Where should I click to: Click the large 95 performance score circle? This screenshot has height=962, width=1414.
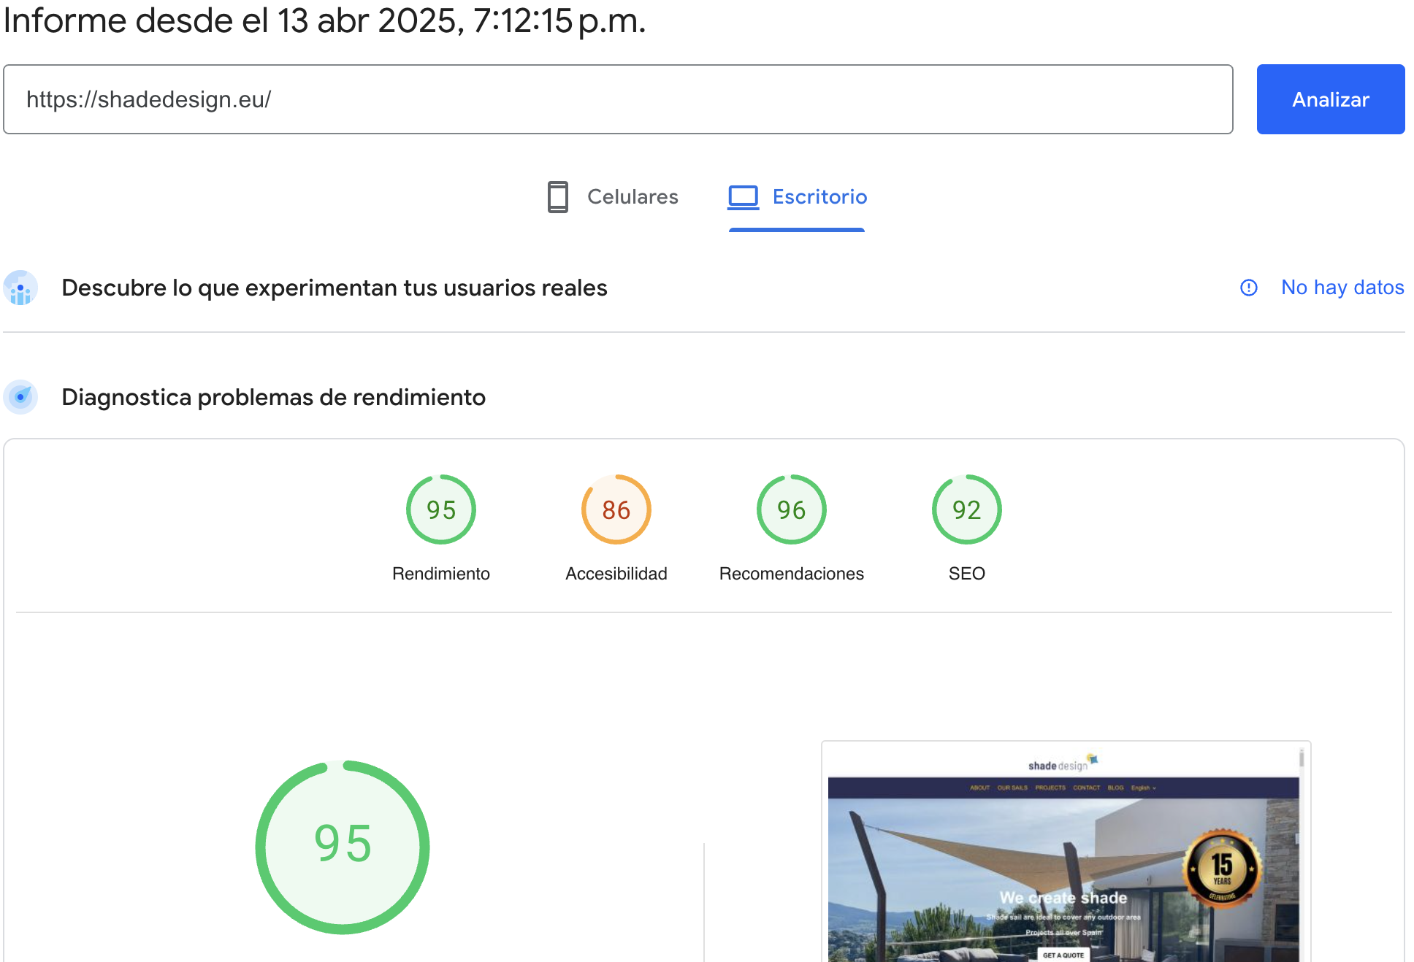coord(343,846)
